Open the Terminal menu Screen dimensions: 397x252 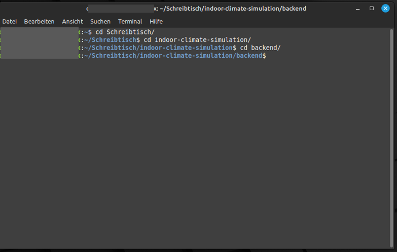pyautogui.click(x=130, y=22)
